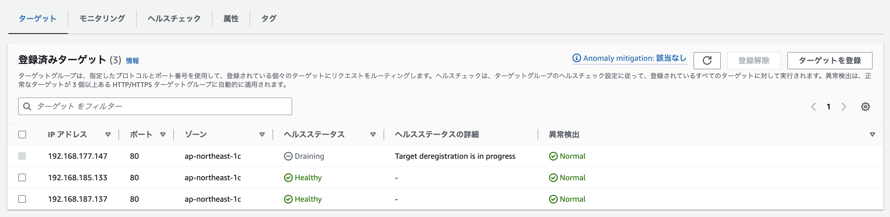
Task: Select all targets with the header checkbox
Action: coord(22,134)
